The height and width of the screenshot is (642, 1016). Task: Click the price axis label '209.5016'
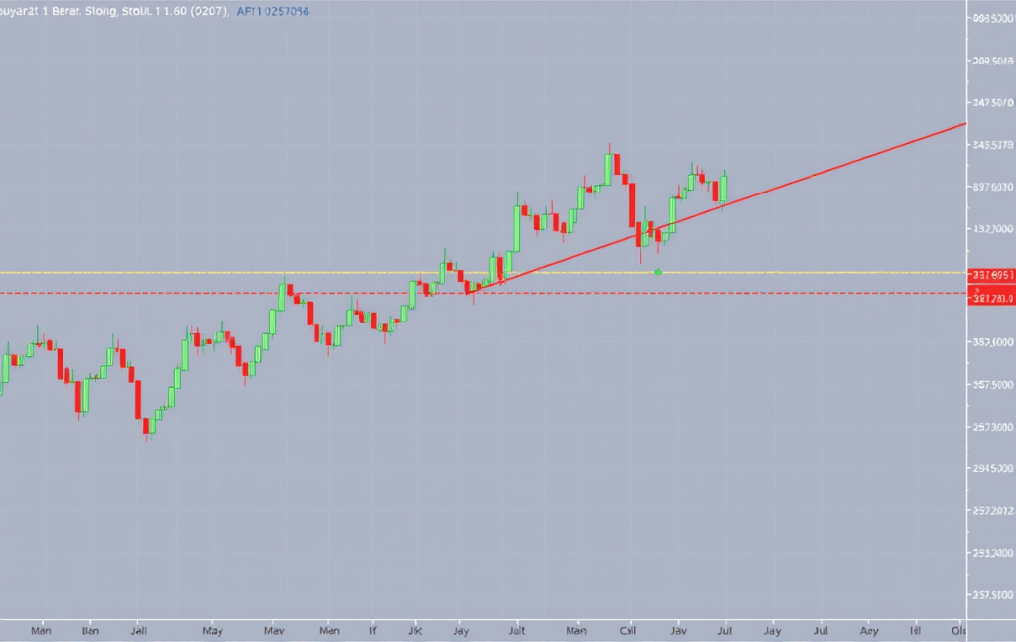[992, 61]
